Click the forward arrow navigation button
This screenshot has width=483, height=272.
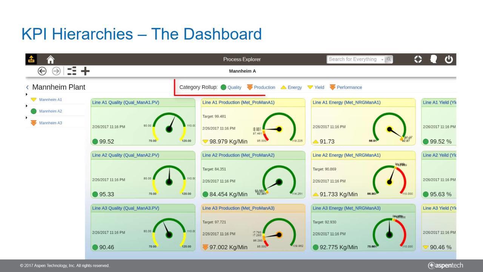[56, 71]
